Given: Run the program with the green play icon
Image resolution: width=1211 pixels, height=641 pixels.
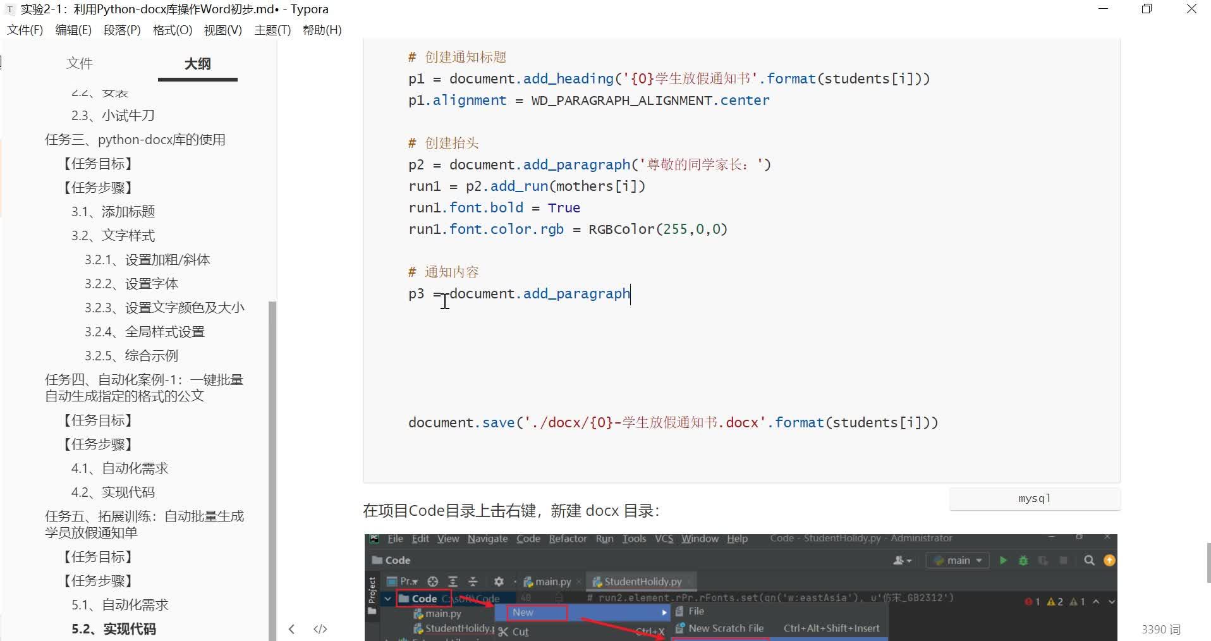Looking at the screenshot, I should click(x=1004, y=561).
